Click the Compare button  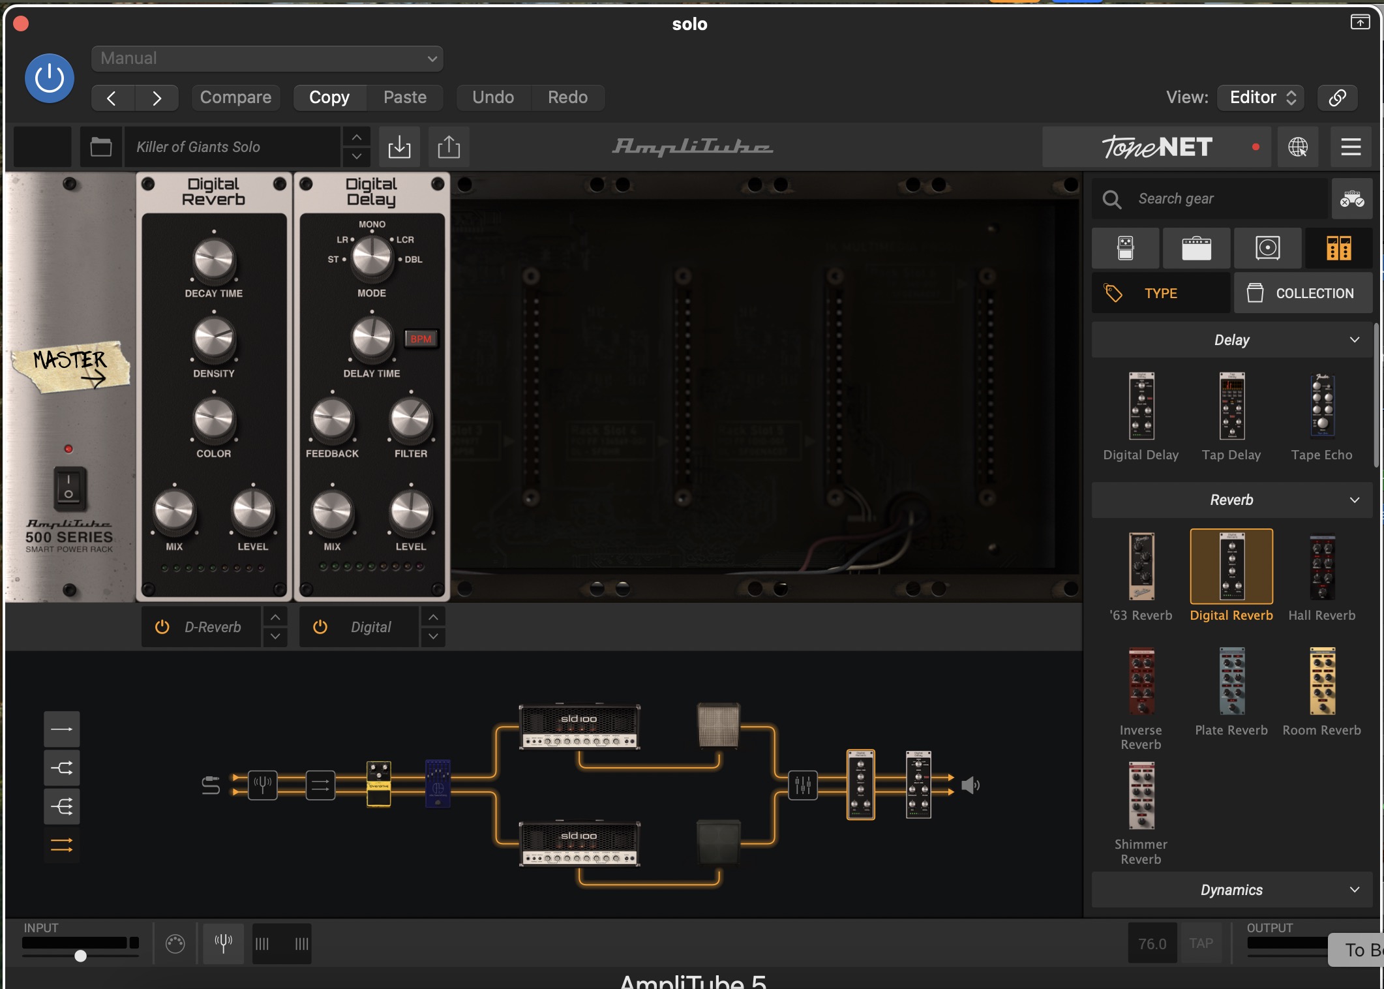235,97
